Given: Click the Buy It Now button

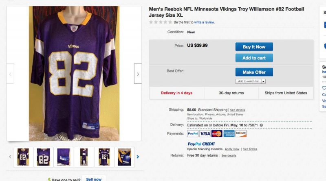Looking at the screenshot, I should [x=254, y=47].
